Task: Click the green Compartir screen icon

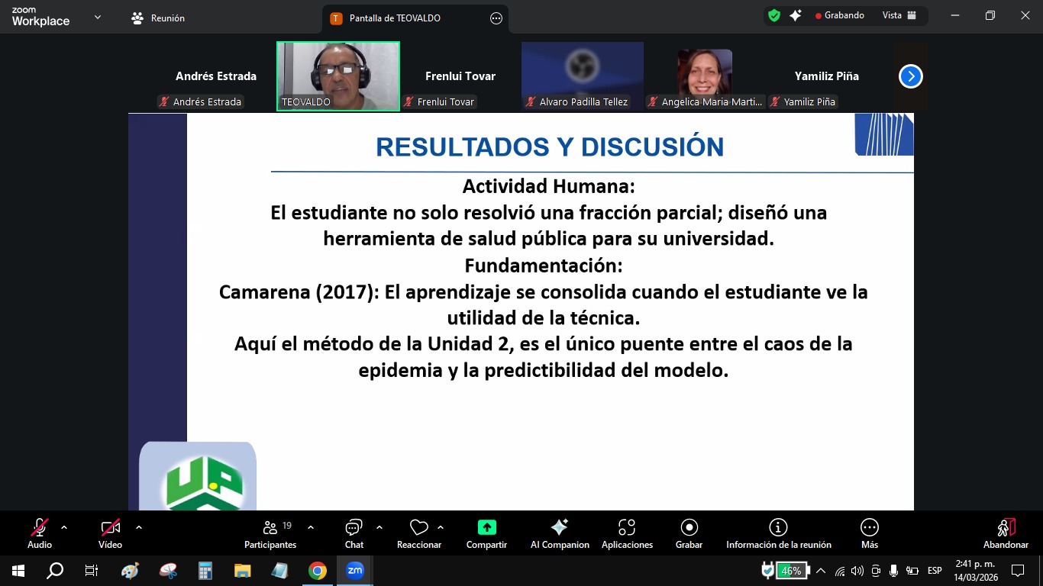Action: coord(486,528)
